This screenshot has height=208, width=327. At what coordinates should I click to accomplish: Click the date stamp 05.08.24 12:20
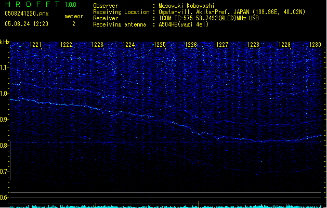(x=26, y=24)
